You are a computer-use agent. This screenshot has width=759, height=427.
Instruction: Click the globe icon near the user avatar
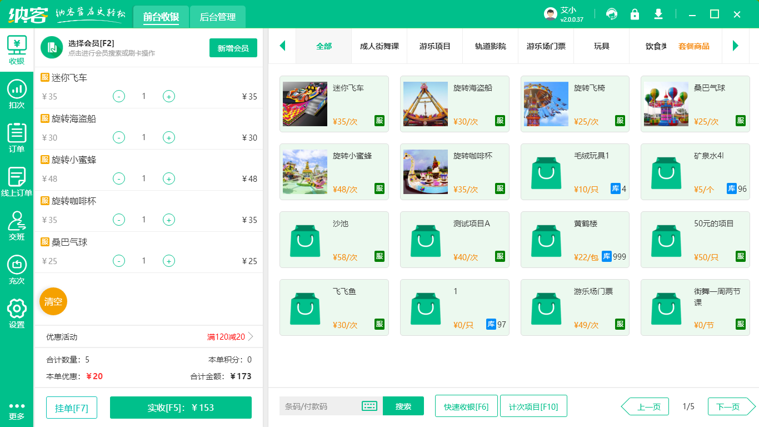(612, 13)
